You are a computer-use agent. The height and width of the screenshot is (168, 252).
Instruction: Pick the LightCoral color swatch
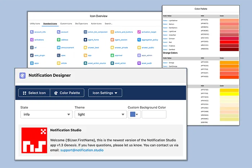(229, 31)
